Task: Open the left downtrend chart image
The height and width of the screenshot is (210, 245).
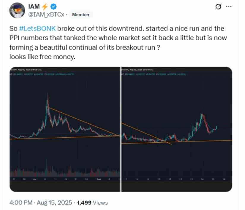Action: (x=65, y=129)
